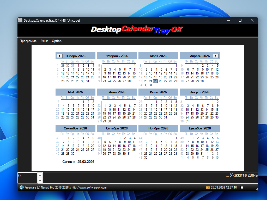Screen dimensions: 267x200
Task: Decrease value with spinner down arrow
Action: 40,180
